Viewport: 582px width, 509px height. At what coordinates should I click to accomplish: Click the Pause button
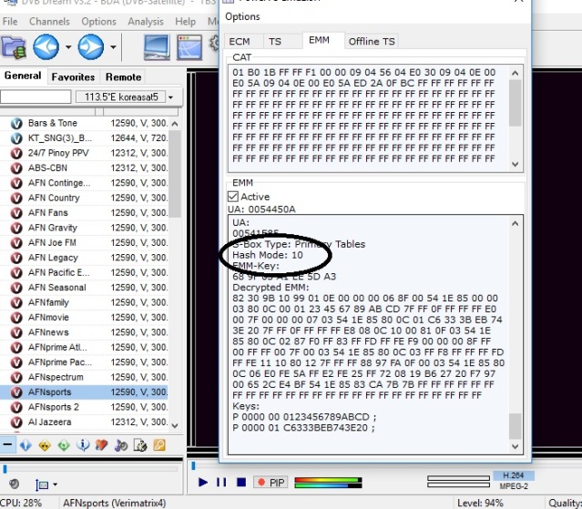(x=221, y=483)
